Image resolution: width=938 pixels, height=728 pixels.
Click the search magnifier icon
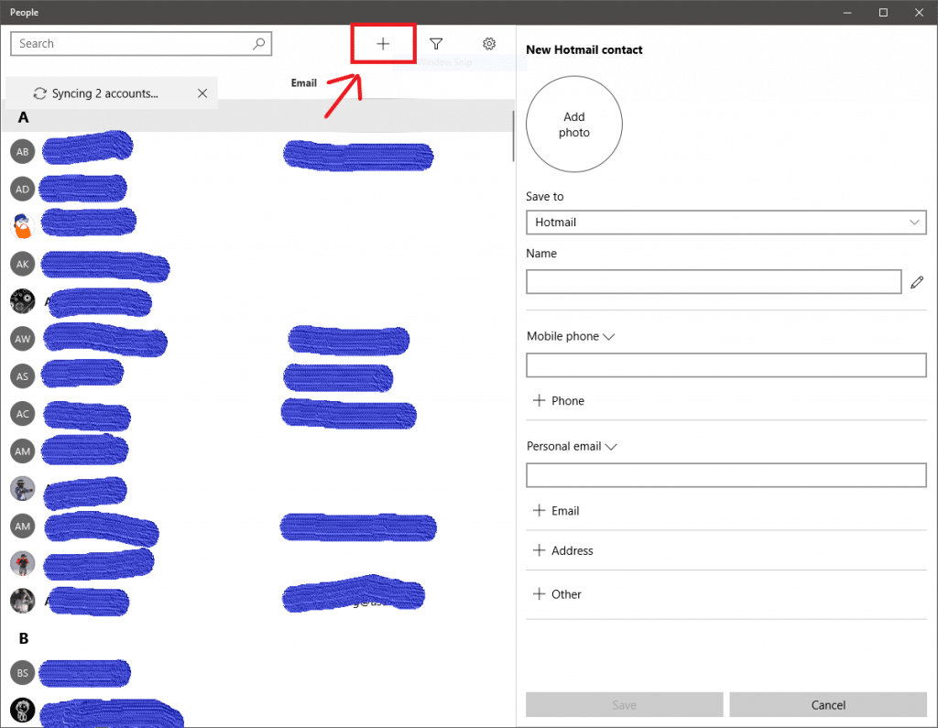coord(258,44)
